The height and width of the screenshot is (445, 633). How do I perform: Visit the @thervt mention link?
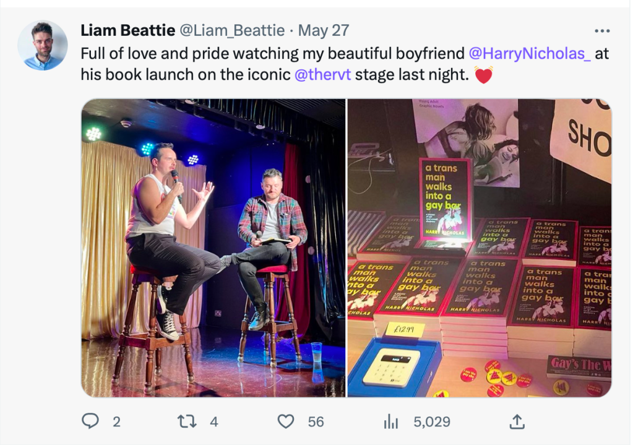click(x=324, y=74)
